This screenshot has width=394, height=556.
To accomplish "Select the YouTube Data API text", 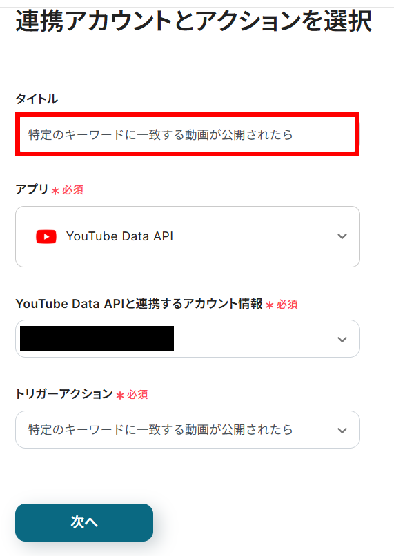I will pos(120,236).
